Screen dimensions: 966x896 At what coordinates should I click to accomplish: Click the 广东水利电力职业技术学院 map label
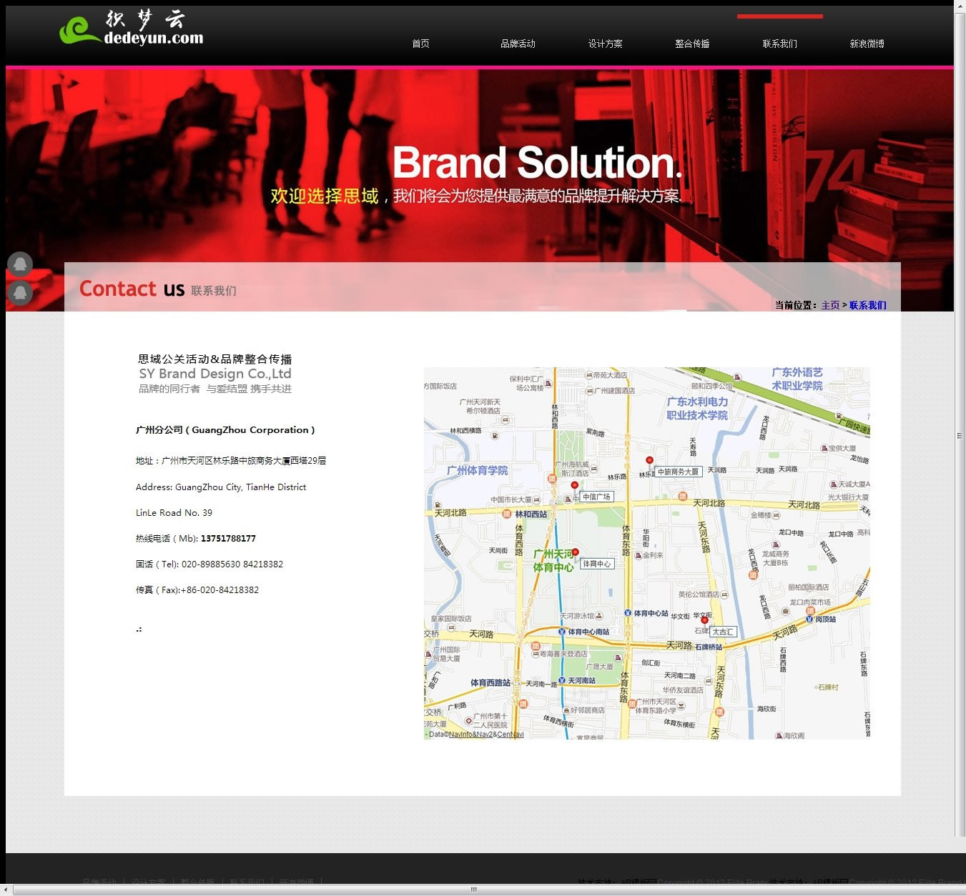697,408
